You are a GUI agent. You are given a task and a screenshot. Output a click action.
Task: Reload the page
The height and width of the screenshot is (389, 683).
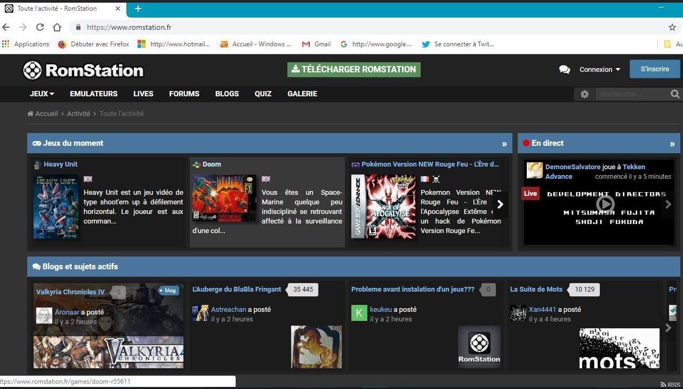[x=40, y=27]
